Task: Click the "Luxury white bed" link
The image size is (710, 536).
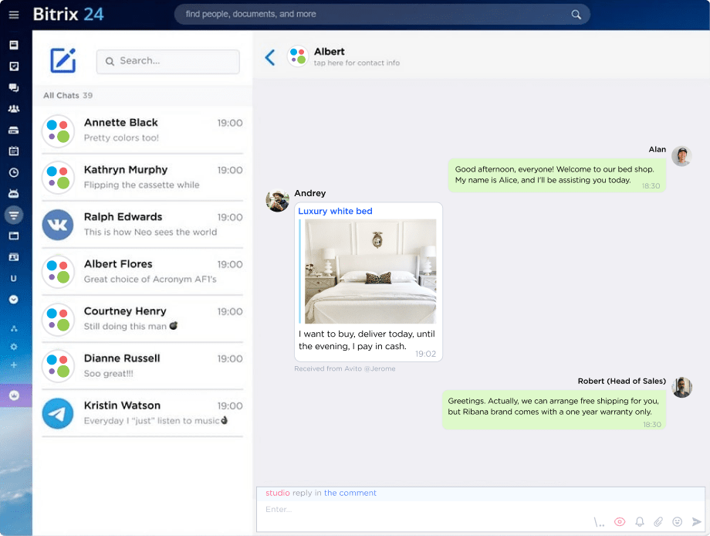Action: 335,211
